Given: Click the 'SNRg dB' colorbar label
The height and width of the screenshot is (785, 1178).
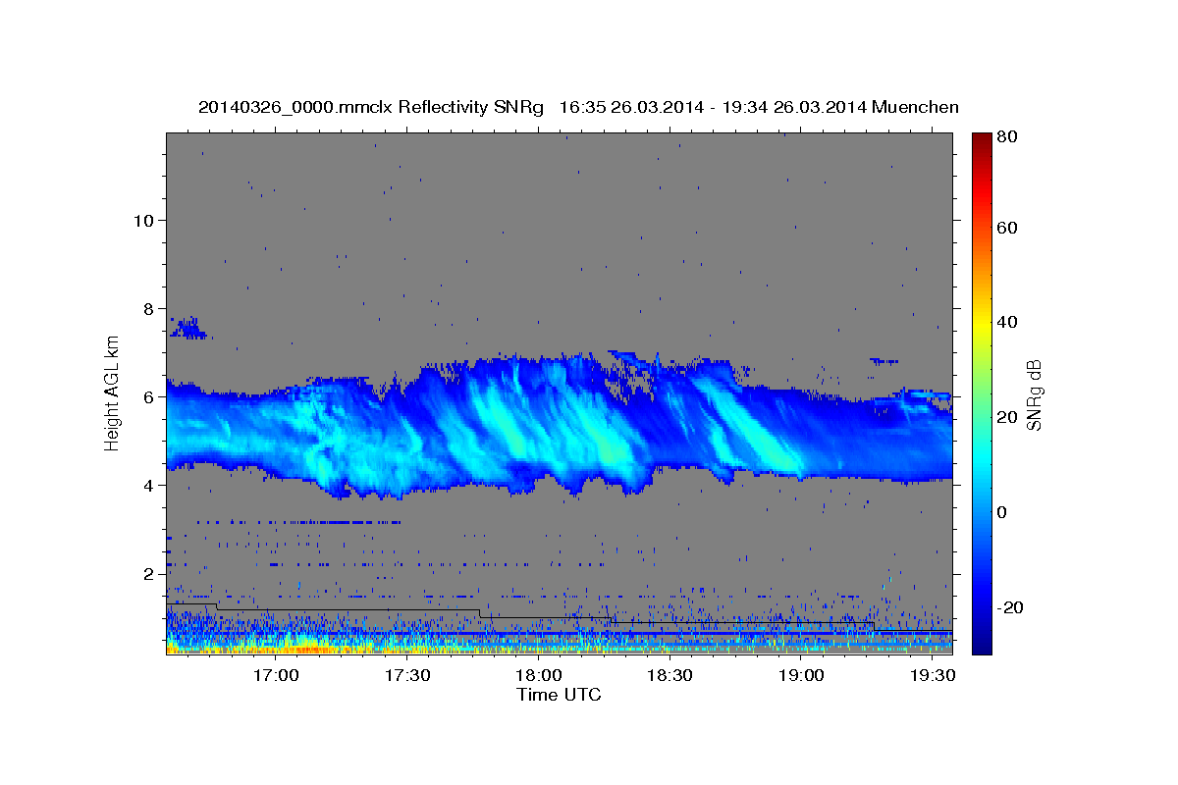Looking at the screenshot, I should click(1033, 395).
